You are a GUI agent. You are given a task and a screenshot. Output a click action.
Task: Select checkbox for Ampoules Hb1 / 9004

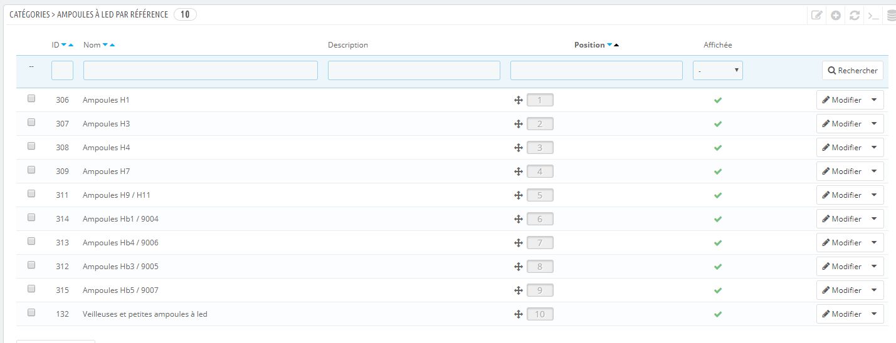tap(31, 217)
